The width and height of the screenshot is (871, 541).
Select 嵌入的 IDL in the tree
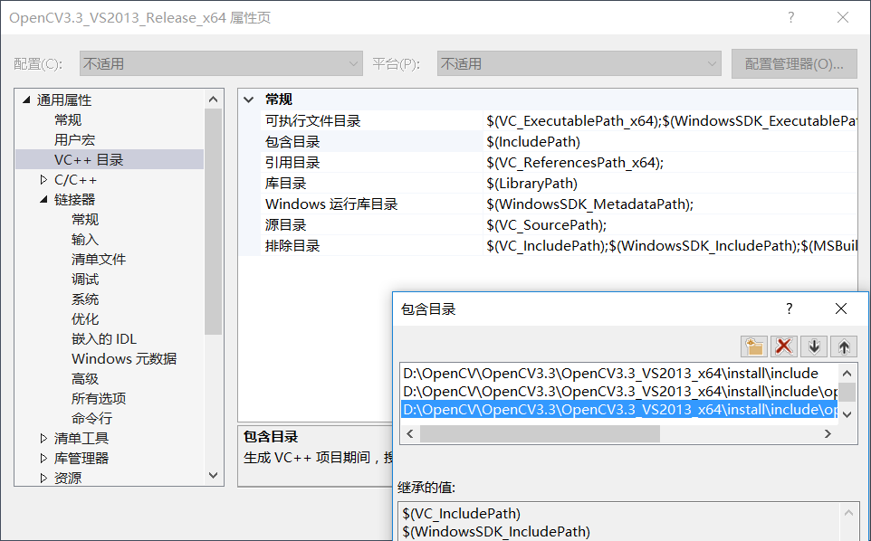104,339
